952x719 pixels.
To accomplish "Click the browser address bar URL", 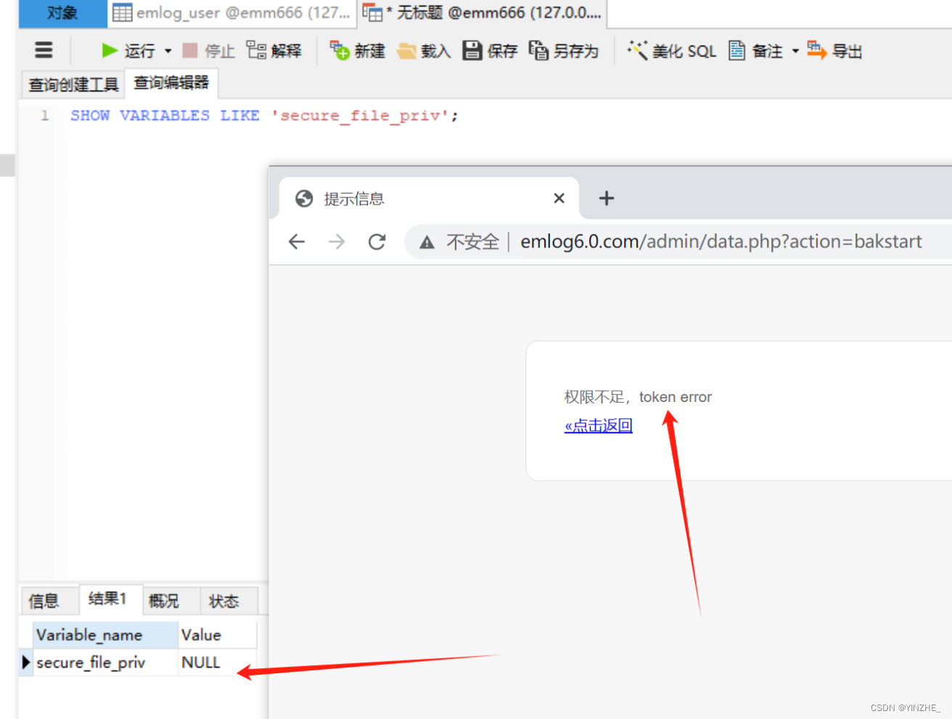I will coord(721,242).
